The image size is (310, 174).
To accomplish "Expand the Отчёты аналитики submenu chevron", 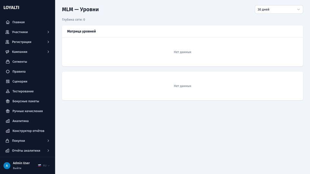I will (x=48, y=150).
